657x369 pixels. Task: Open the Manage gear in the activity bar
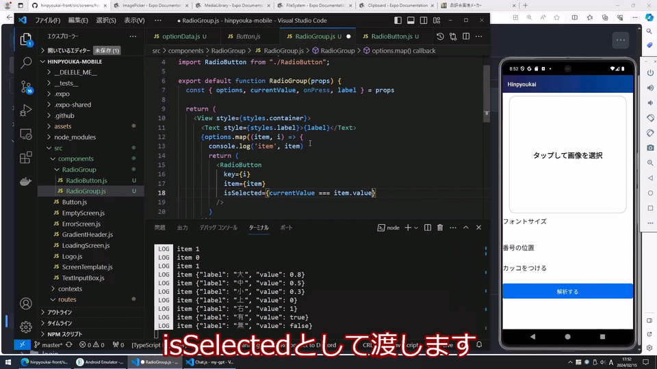pyautogui.click(x=26, y=327)
